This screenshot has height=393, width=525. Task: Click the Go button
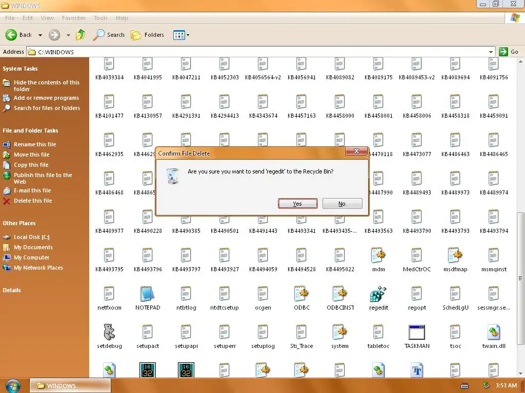coord(509,52)
